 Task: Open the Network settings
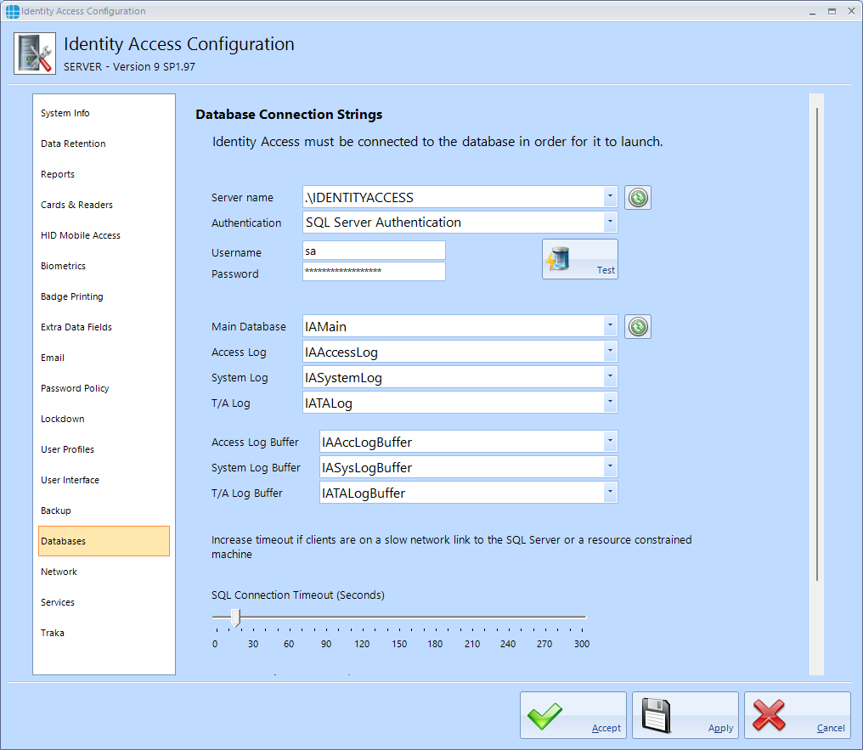(x=104, y=572)
